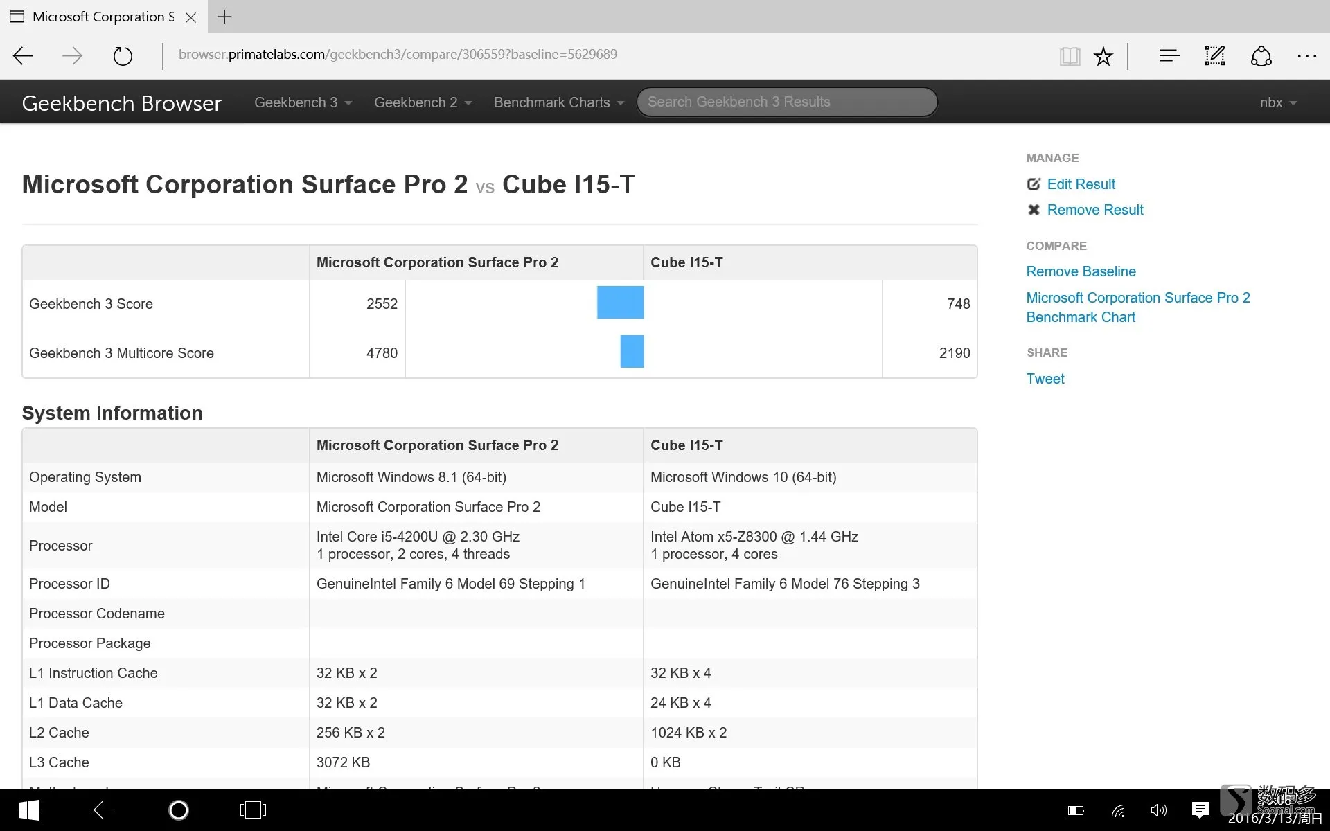The width and height of the screenshot is (1330, 831).
Task: Open the Edit Result link
Action: tap(1081, 184)
